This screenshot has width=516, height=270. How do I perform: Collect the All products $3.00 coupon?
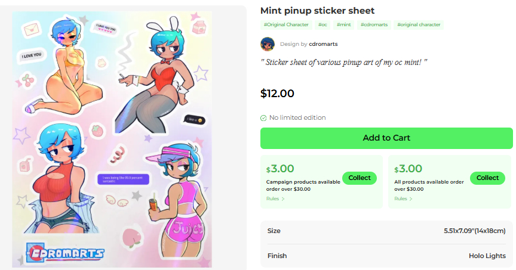(487, 178)
